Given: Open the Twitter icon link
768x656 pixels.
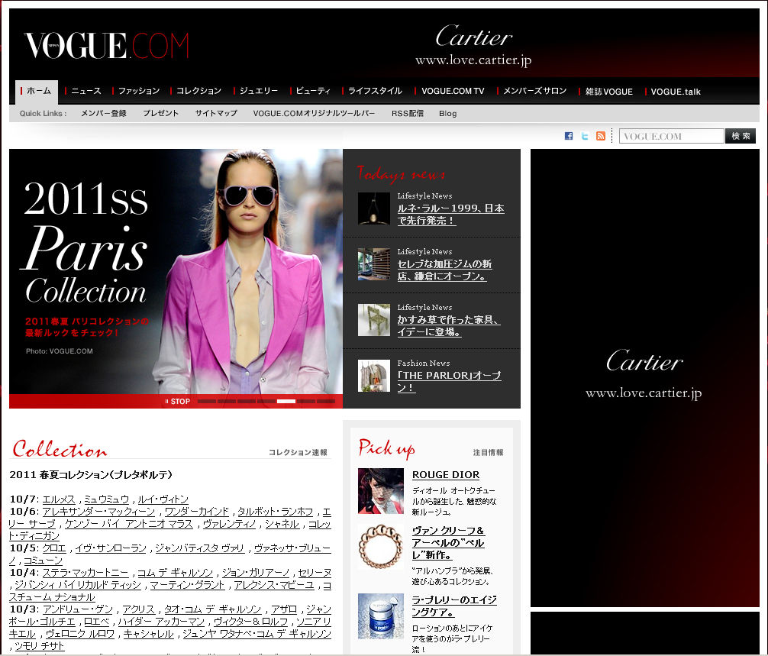Looking at the screenshot, I should 585,136.
